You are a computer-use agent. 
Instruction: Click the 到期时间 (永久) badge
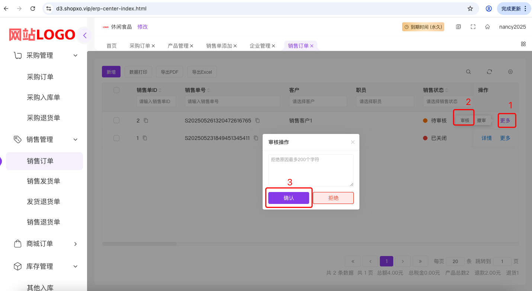423,27
